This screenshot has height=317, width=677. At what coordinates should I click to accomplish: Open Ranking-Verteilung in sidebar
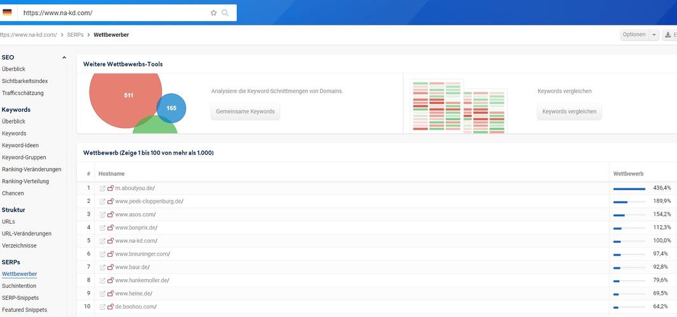click(25, 181)
